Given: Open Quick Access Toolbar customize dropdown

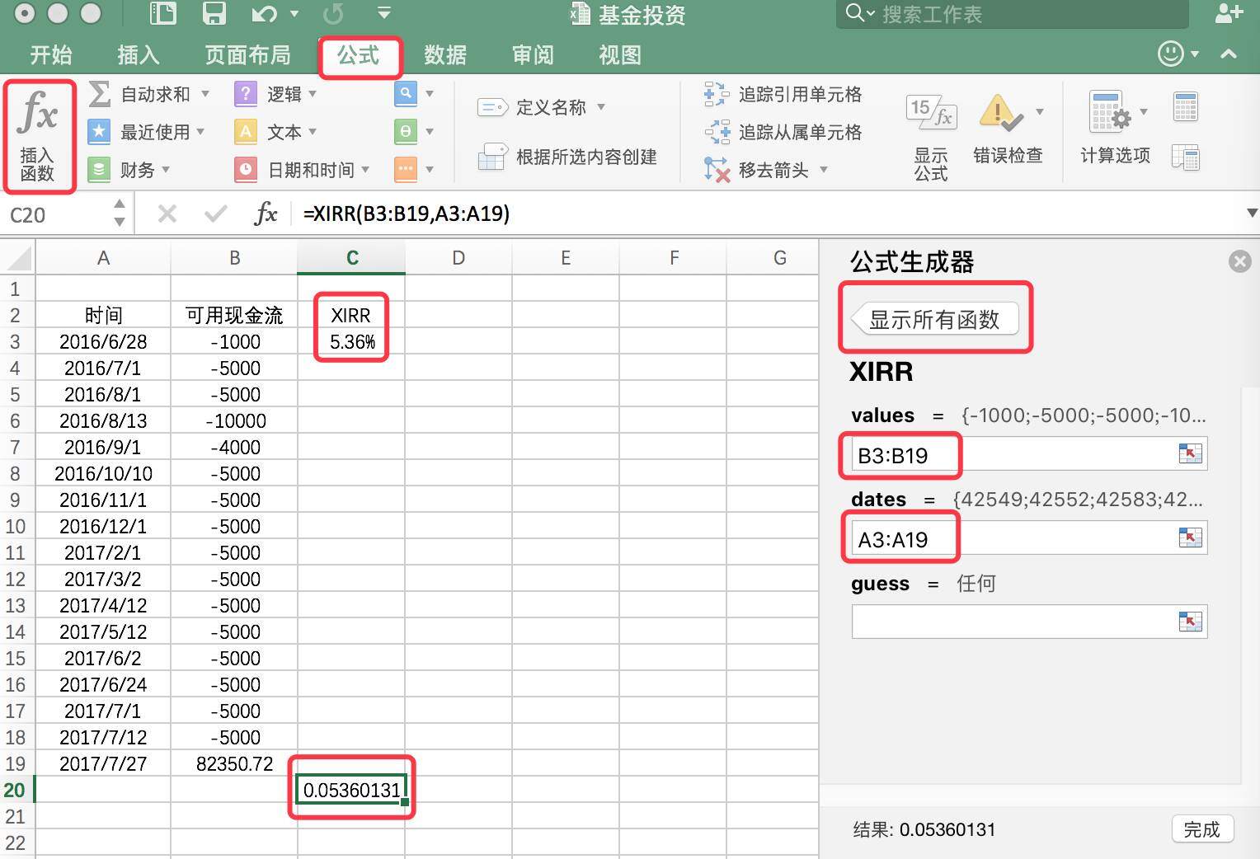Looking at the screenshot, I should [384, 13].
